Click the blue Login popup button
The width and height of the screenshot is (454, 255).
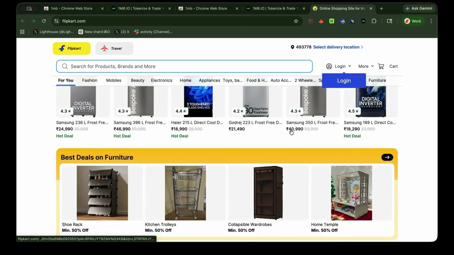[x=344, y=80]
